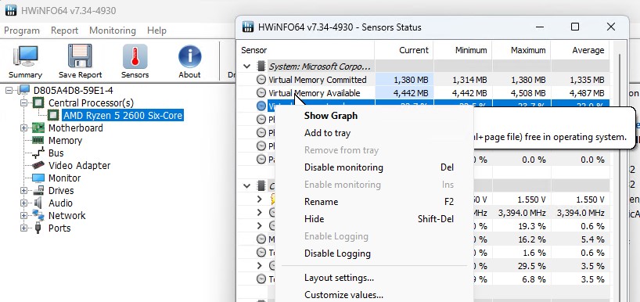Click the 3,394.0 MHz Average value

[581, 213]
